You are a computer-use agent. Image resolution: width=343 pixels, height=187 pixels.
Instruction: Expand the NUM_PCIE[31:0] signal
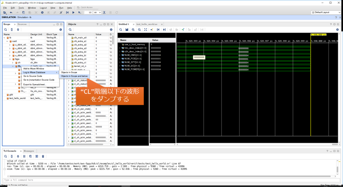point(120,59)
